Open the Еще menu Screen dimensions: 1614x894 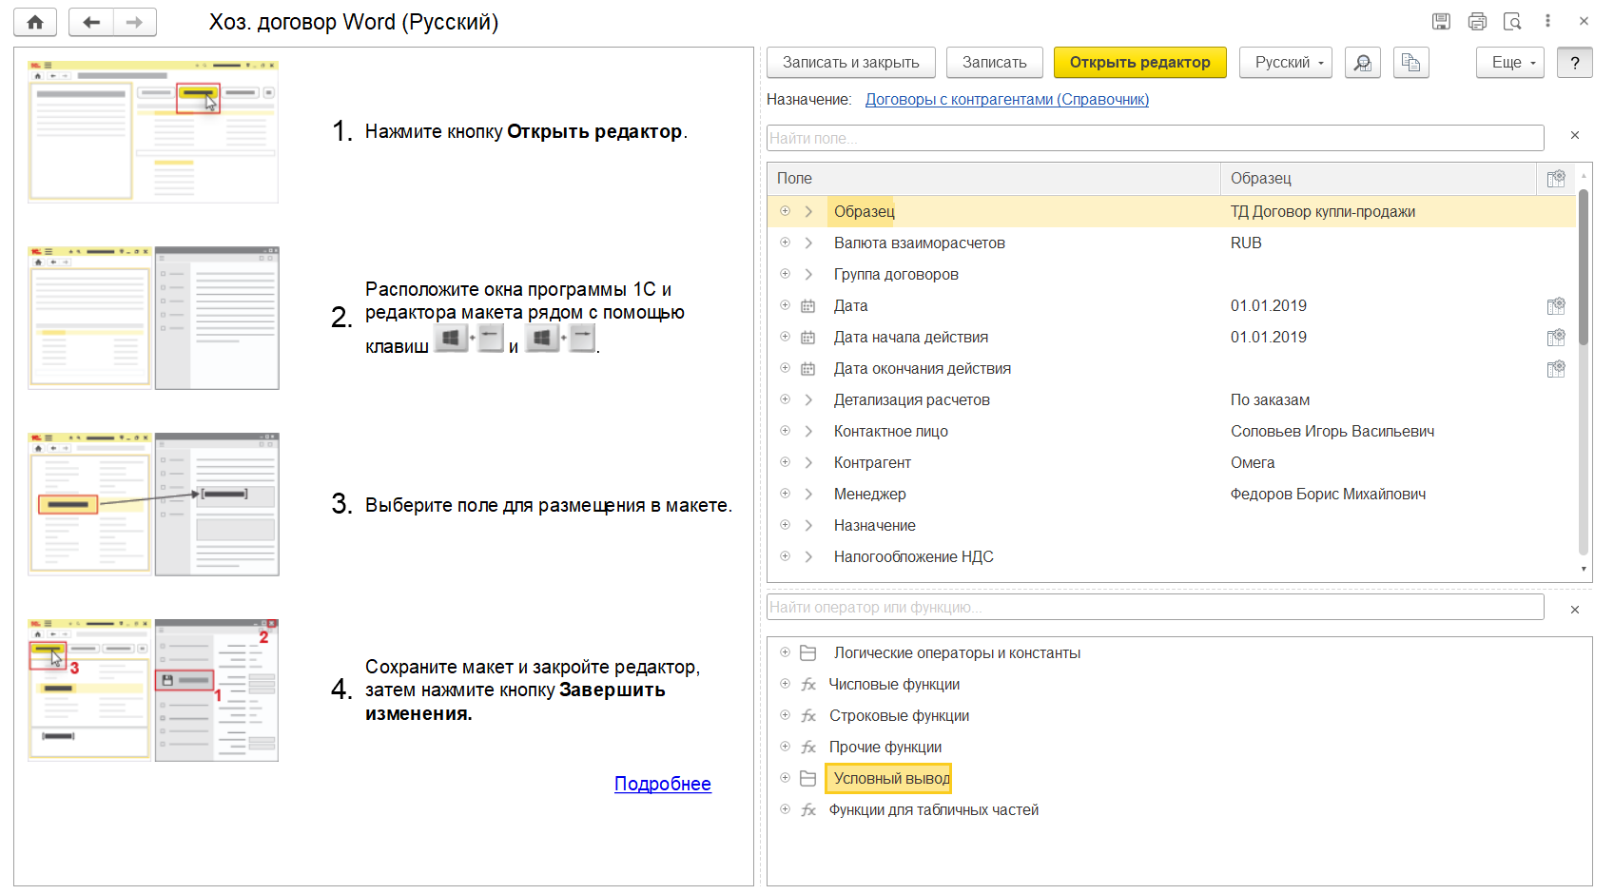[1510, 63]
